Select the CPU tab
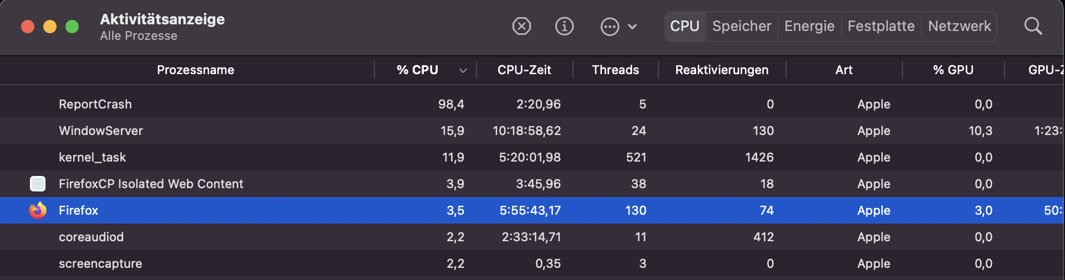 tap(684, 26)
